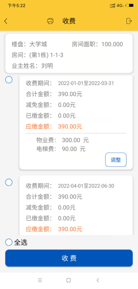This screenshot has width=138, height=289.
Task: Open the second bill card 收费期间 row
Action: (70, 186)
